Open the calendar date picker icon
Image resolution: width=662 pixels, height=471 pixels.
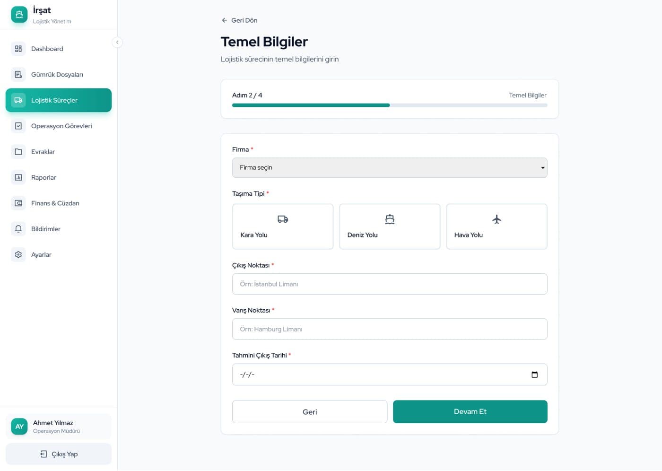coord(534,375)
